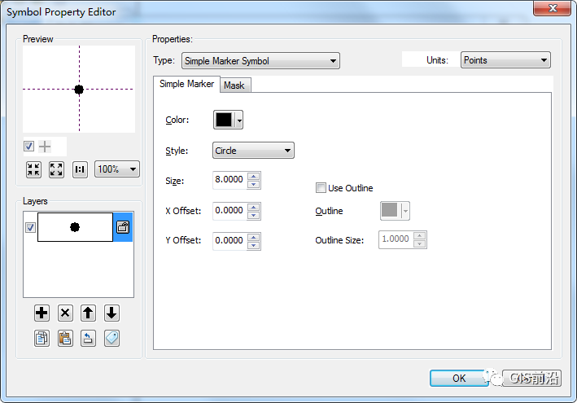Click the 1:1 actual size preview button
This screenshot has width=577, height=403.
click(80, 169)
